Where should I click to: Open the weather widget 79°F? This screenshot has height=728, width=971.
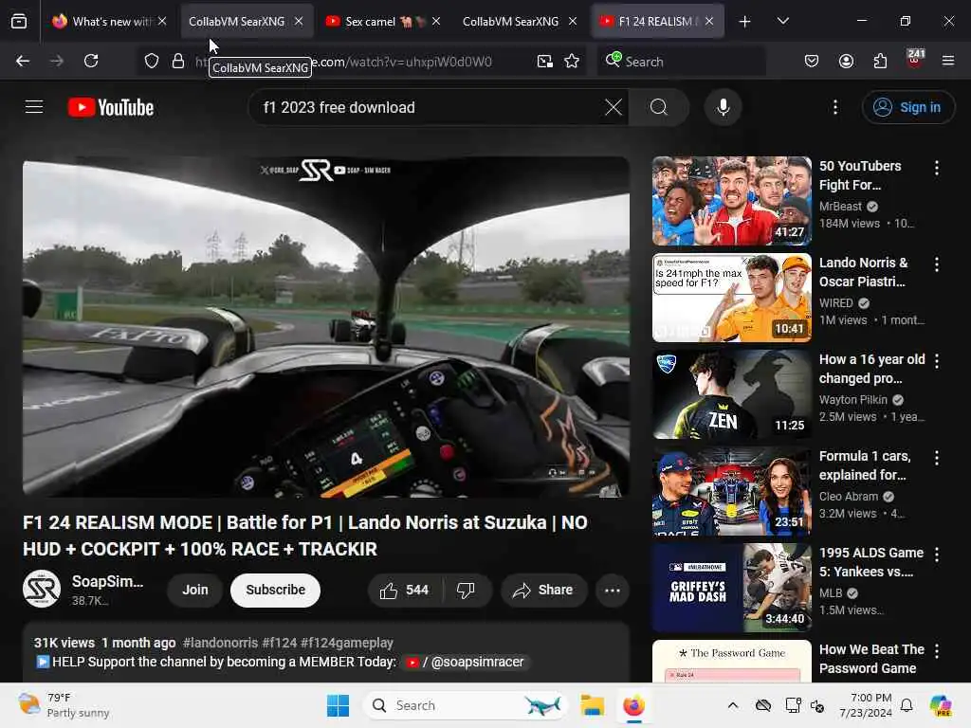[64, 705]
